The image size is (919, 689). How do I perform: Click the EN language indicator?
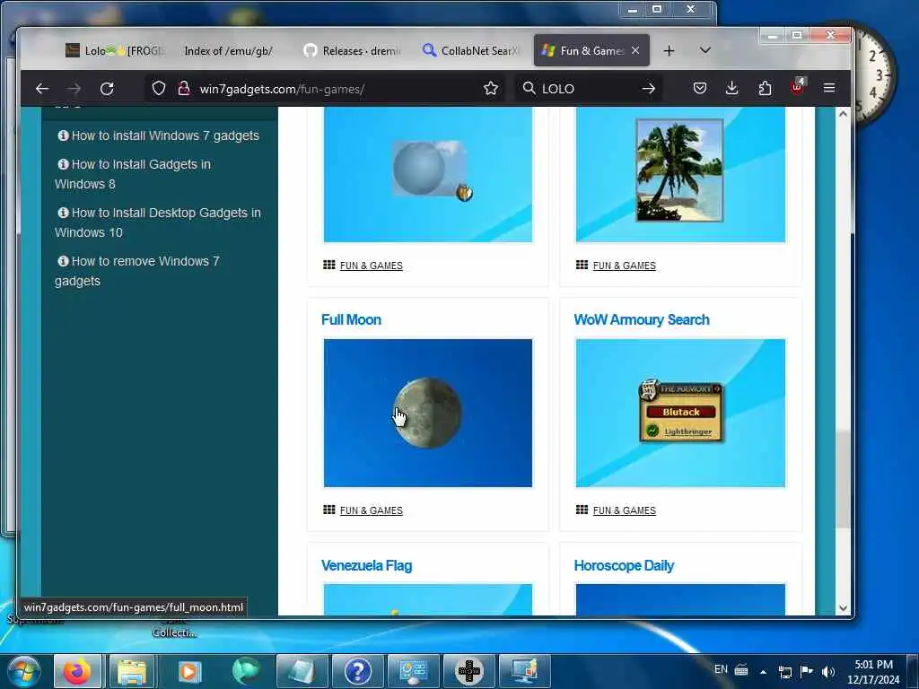721,669
